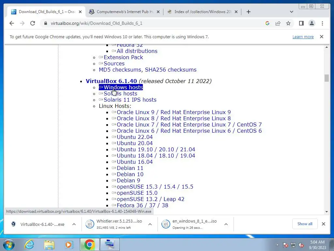Close the downloads bar
The image size is (334, 251).
click(x=324, y=224)
